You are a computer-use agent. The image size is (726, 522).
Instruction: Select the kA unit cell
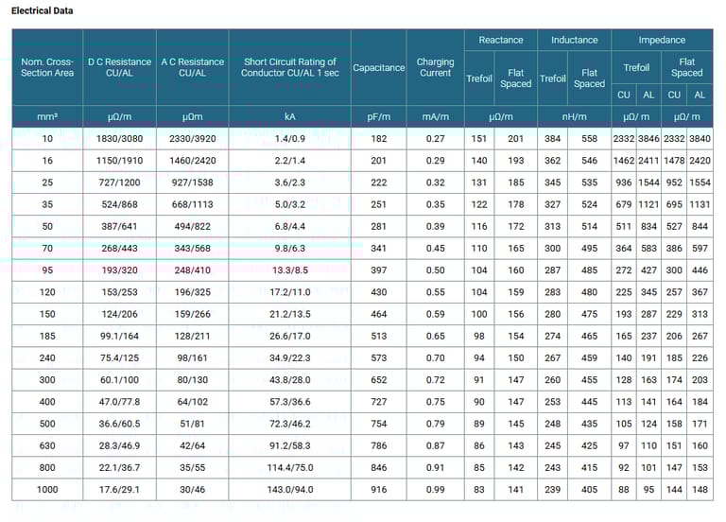click(289, 116)
